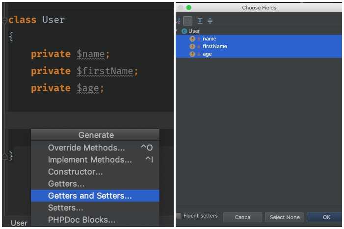344x229 pixels.
Task: Toggle the show classes toolbar button
Action: [x=187, y=21]
